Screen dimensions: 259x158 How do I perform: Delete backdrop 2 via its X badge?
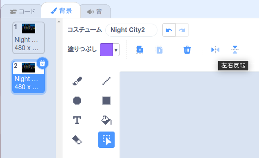click(42, 64)
